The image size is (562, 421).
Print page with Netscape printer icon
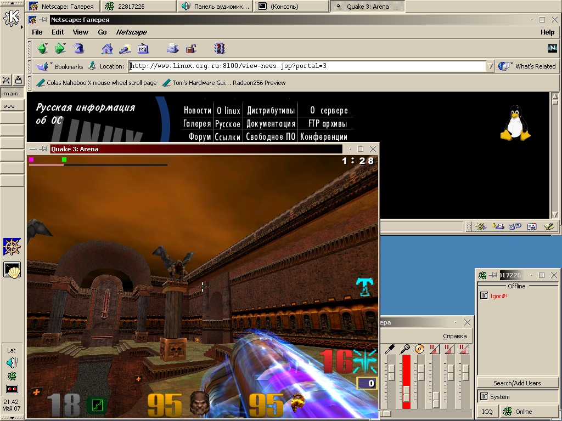[172, 48]
